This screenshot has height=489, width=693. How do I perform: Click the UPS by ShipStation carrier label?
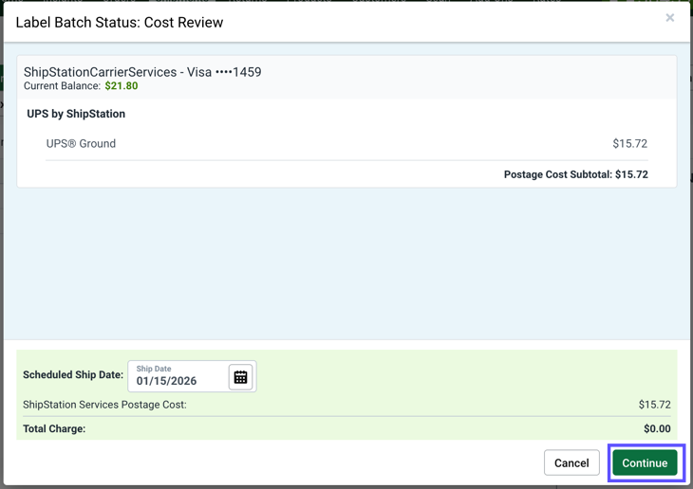[x=76, y=114]
